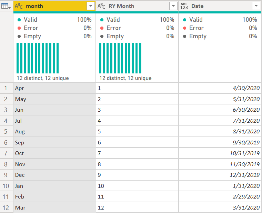Click the text type icon of month column
The height and width of the screenshot is (213, 262).
click(19, 6)
